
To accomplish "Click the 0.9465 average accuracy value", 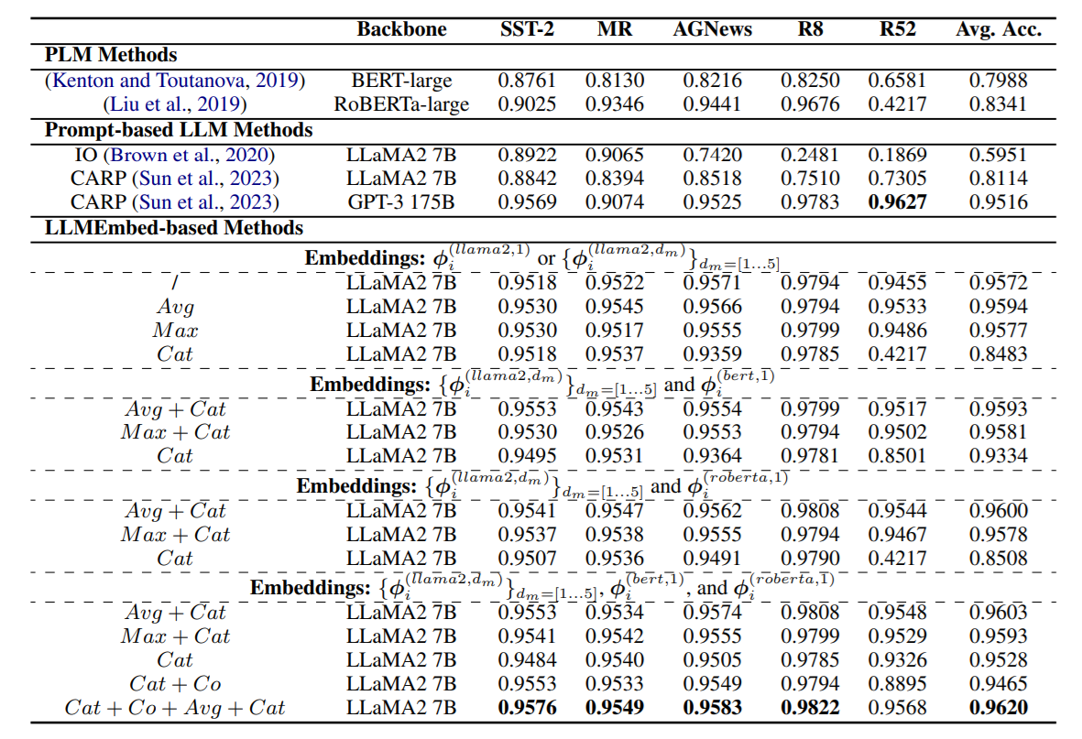I will (x=999, y=684).
